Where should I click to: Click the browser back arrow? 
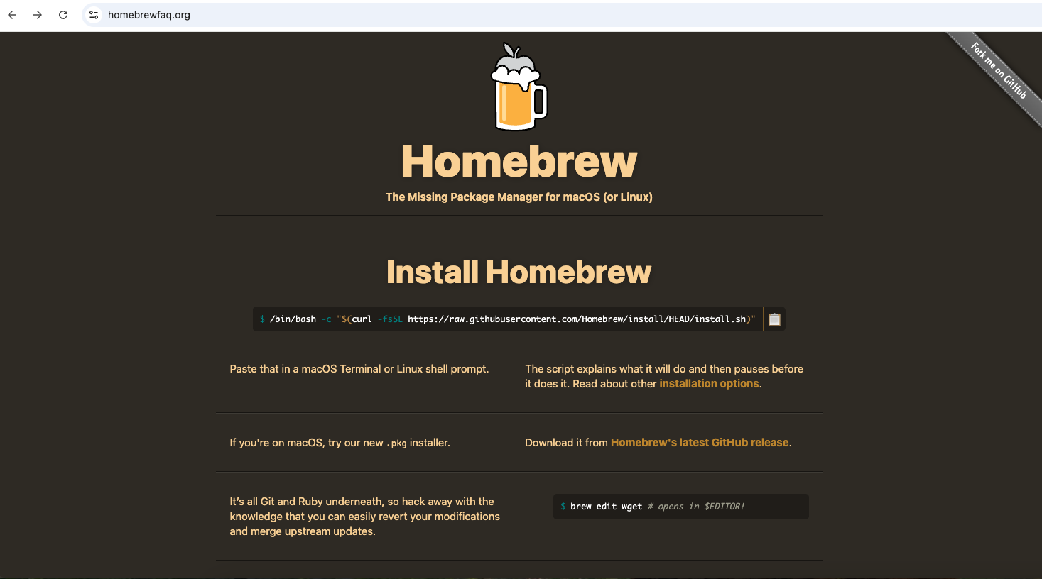click(x=12, y=15)
